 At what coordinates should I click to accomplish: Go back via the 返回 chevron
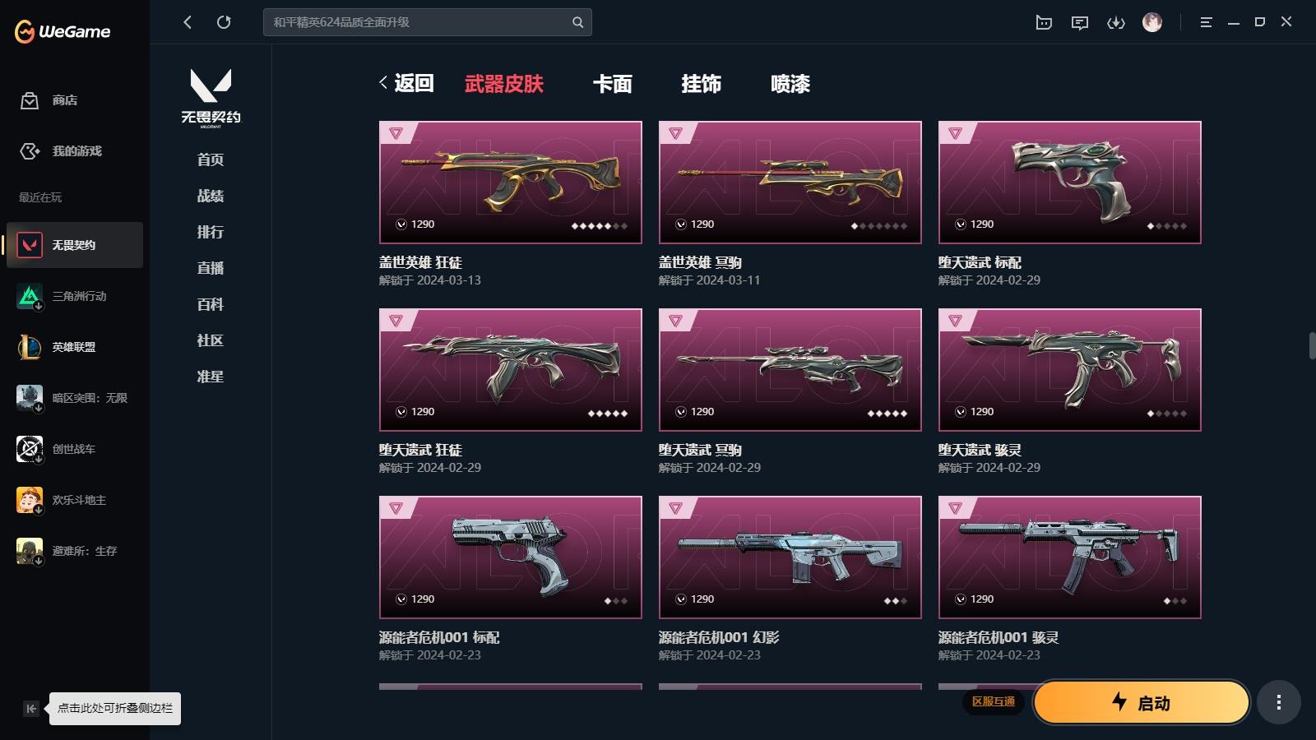[406, 83]
